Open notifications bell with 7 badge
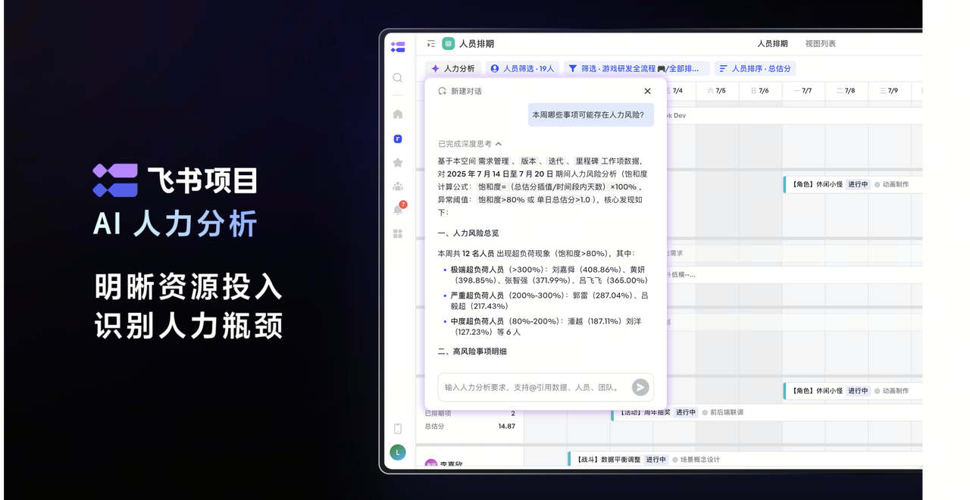 point(398,210)
